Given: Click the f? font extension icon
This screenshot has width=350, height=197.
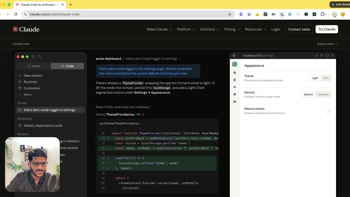Looking at the screenshot, I should (x=265, y=14).
